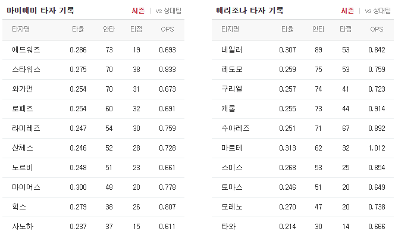The width and height of the screenshot is (395, 238).
Task: Open batter 네일러 row
Action: click(303, 50)
